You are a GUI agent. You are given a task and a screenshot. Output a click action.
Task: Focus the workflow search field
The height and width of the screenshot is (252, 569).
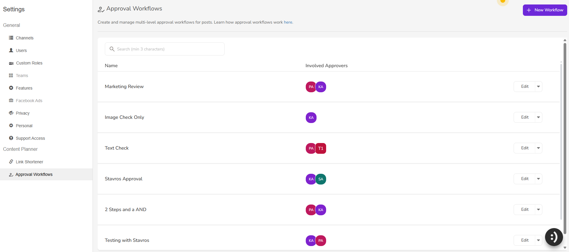(165, 49)
